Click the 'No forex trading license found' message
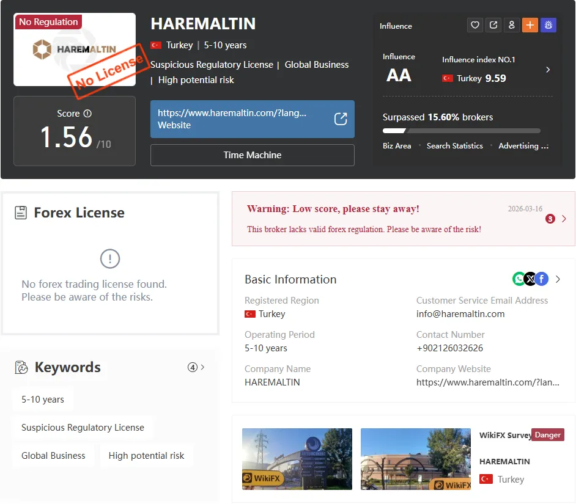Screen dimensions: 576x504 94,290
